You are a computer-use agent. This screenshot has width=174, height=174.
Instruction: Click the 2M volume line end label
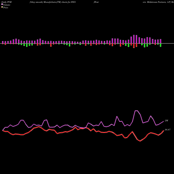166,121
